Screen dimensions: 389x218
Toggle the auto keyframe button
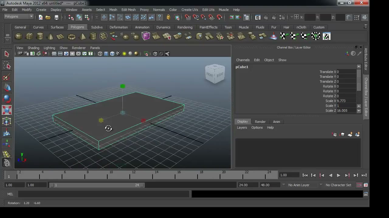click(x=359, y=185)
